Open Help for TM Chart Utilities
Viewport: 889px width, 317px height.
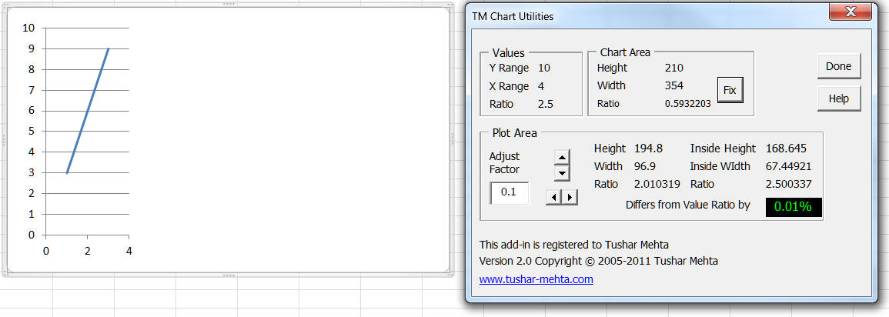pyautogui.click(x=838, y=98)
